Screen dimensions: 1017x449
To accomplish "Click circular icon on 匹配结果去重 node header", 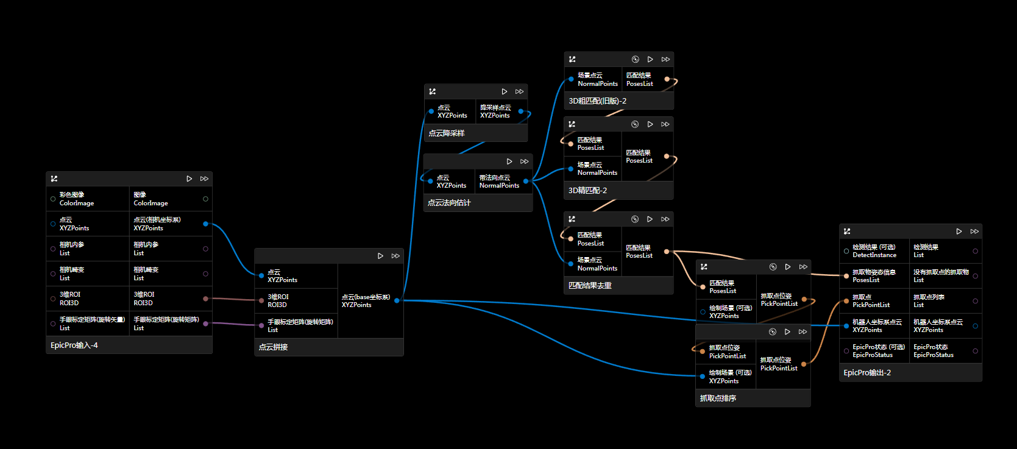I will (635, 219).
